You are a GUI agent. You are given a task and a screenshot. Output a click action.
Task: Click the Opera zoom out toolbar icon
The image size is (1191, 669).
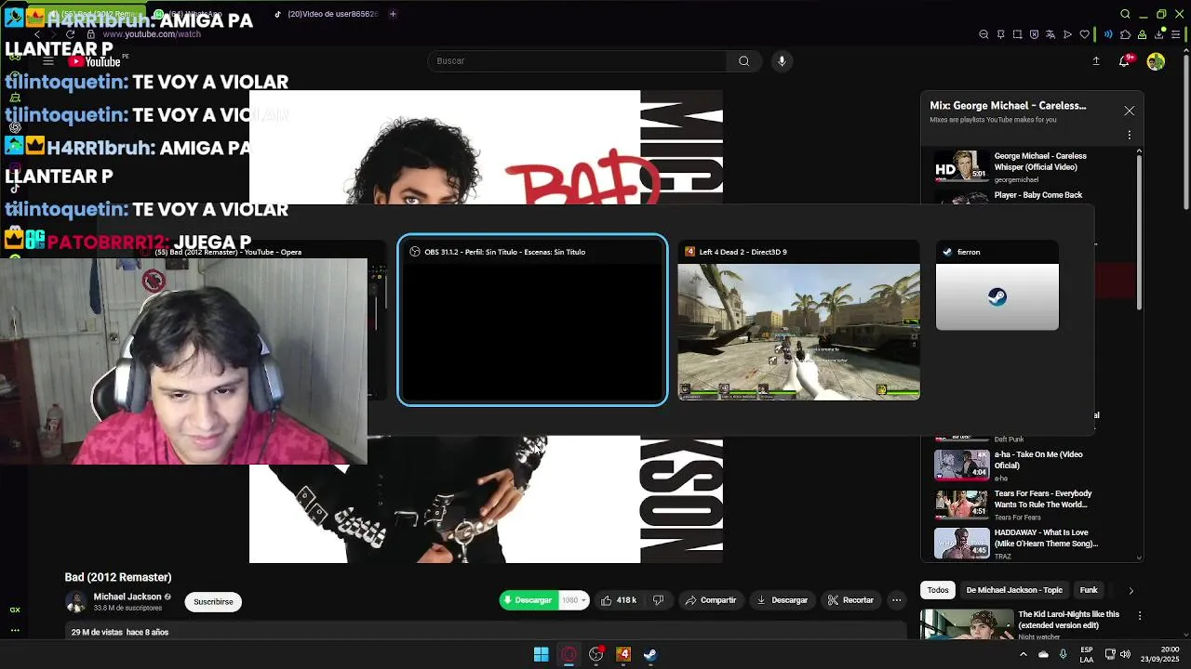point(984,34)
